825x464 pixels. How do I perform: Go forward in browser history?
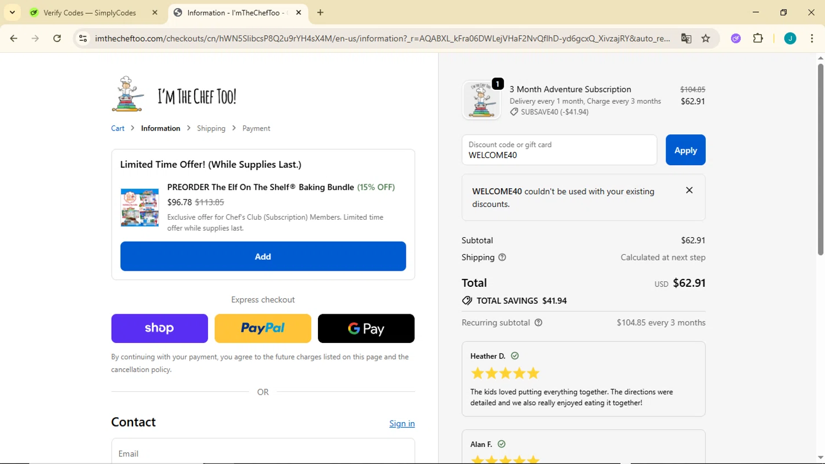(35, 39)
